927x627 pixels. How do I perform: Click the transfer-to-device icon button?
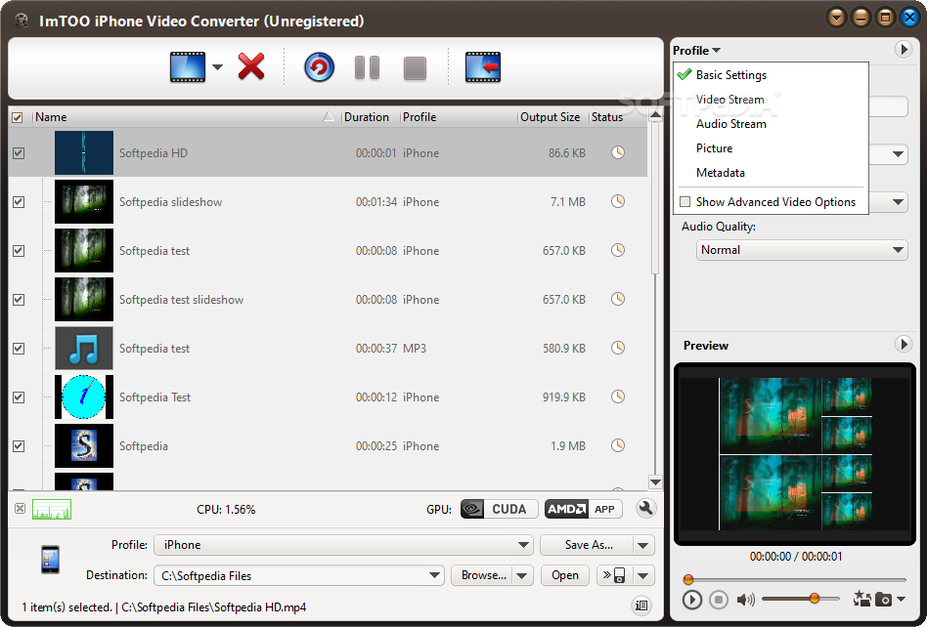(x=615, y=575)
